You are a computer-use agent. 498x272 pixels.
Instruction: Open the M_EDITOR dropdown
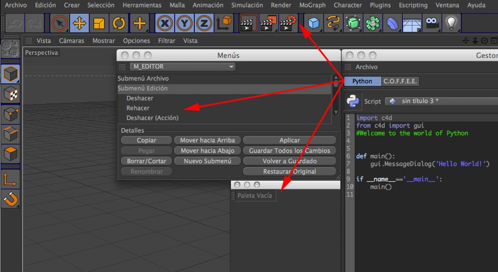pos(183,67)
